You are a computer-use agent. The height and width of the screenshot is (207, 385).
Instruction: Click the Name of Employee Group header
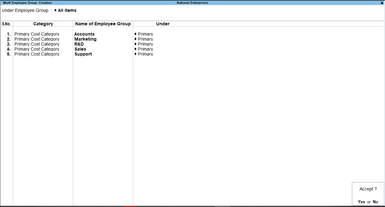click(x=103, y=23)
